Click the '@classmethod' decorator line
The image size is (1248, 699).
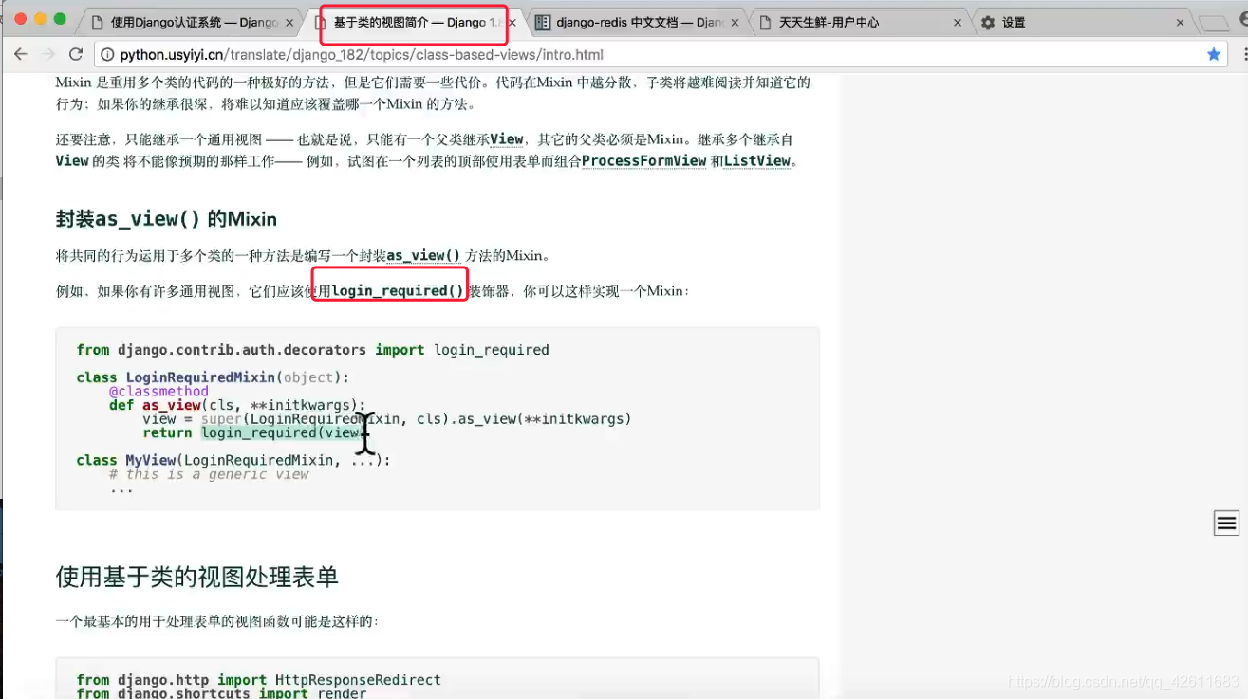[158, 391]
